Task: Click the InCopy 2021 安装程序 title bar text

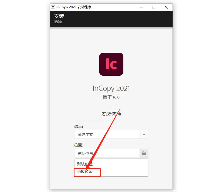Action: tap(74, 7)
